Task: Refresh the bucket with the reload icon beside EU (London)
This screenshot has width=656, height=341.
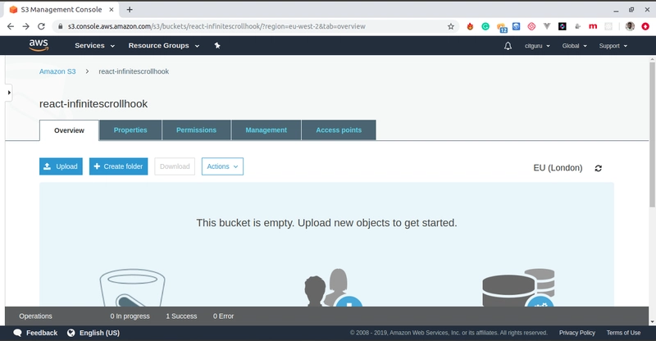Action: [599, 168]
